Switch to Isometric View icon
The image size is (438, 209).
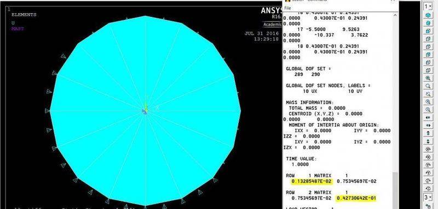(428, 15)
